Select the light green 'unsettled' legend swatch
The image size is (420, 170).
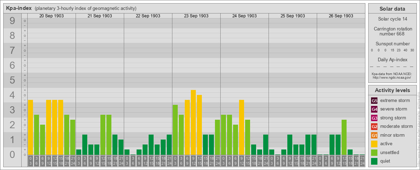(374, 152)
